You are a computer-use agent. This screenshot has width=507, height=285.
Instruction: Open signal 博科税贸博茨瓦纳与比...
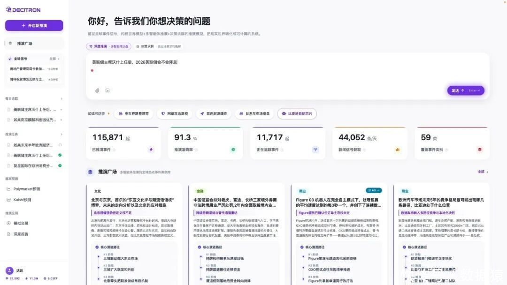click(34, 79)
